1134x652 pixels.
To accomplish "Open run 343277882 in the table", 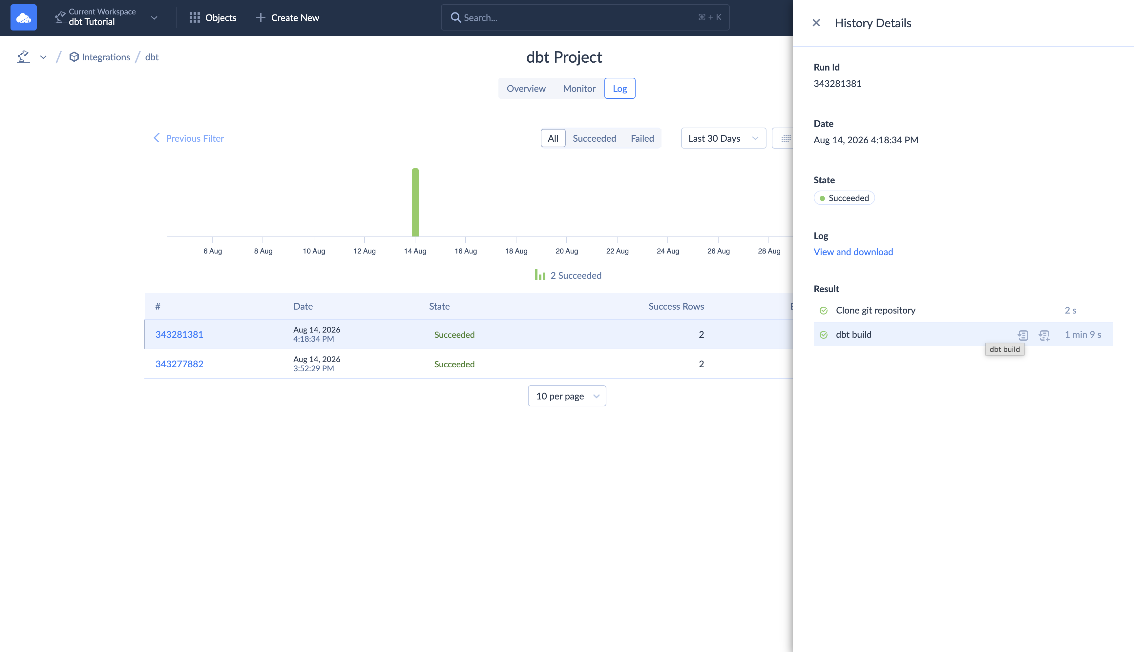I will 179,364.
